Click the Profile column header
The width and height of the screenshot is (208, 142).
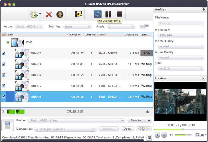111,35
